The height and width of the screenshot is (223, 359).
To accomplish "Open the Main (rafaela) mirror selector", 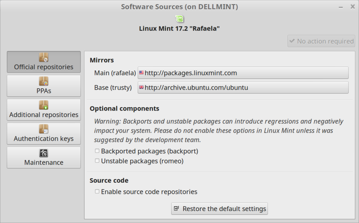I will coord(243,73).
